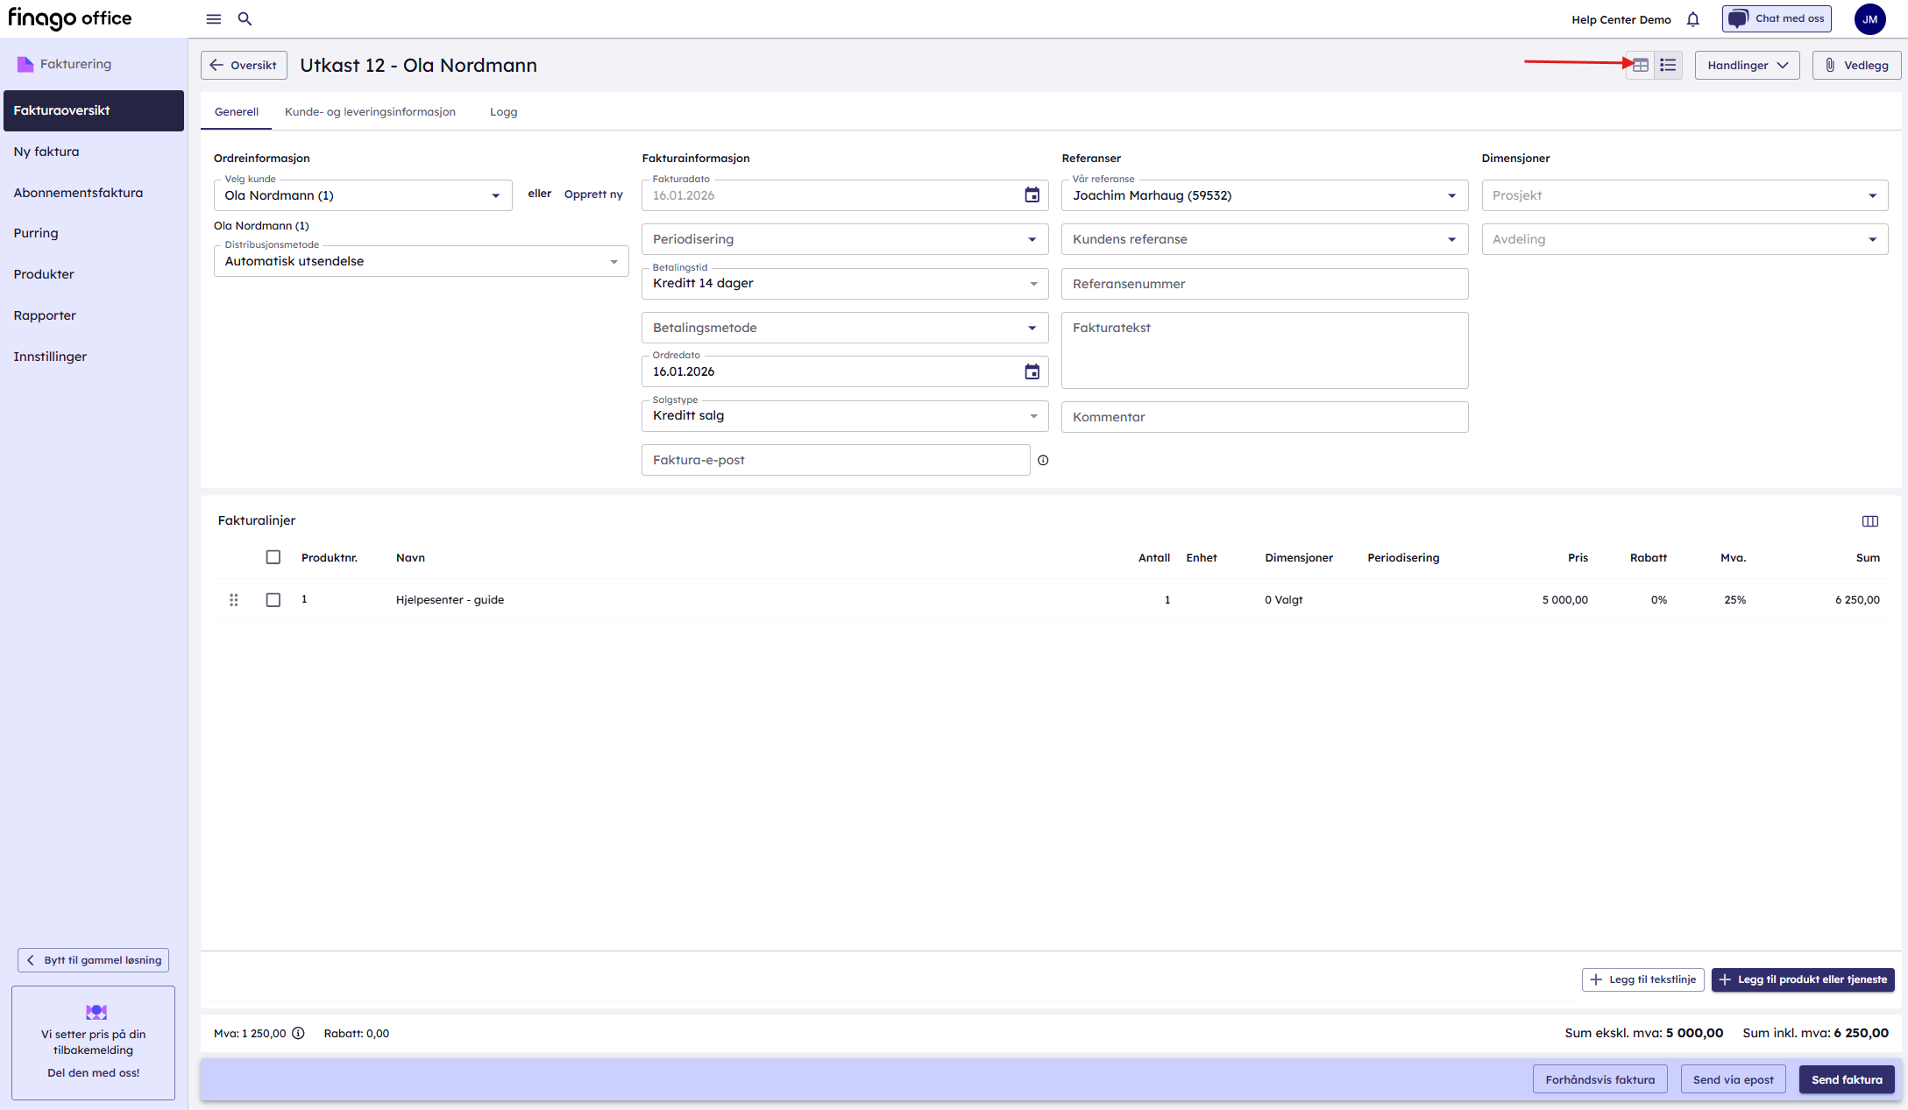1908x1110 pixels.
Task: Click the Send faktura button
Action: (x=1846, y=1079)
